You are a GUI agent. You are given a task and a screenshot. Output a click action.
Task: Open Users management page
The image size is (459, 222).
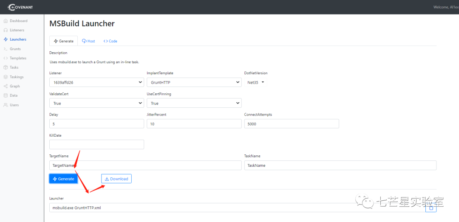14,105
